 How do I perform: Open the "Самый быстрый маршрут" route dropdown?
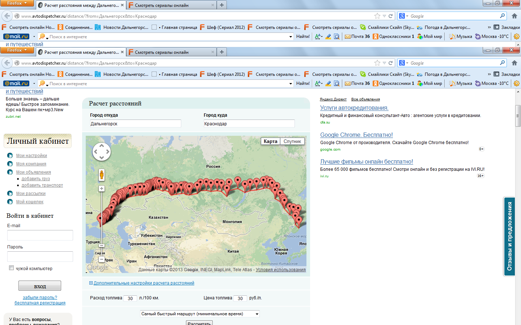[200, 314]
